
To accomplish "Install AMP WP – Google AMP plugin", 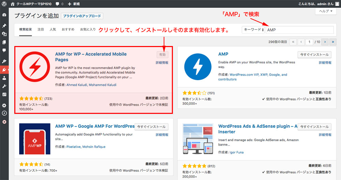I will tap(151, 127).
